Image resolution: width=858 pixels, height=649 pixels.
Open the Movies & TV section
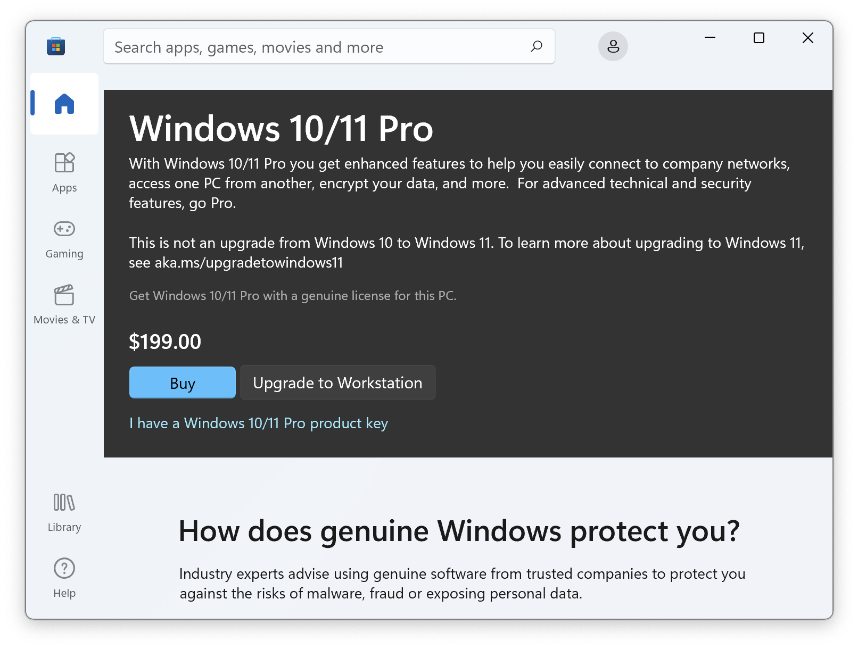[64, 304]
